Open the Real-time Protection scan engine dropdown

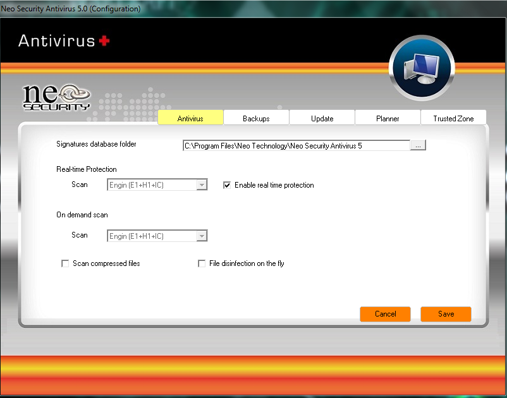click(157, 184)
